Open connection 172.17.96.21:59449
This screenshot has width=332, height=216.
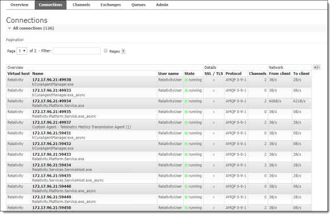click(x=52, y=197)
